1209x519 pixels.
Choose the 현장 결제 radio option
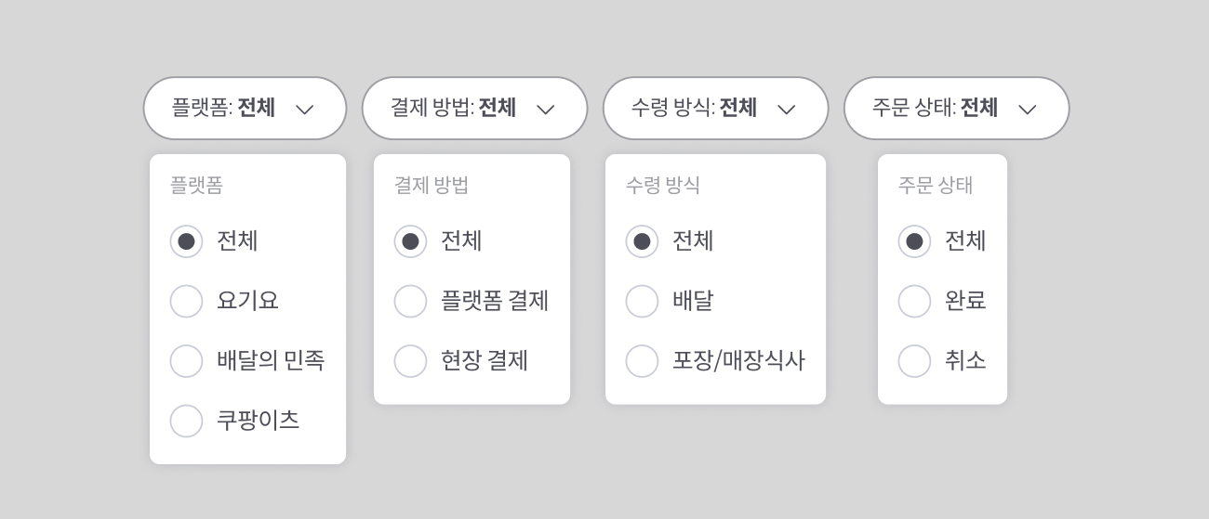[x=410, y=361]
